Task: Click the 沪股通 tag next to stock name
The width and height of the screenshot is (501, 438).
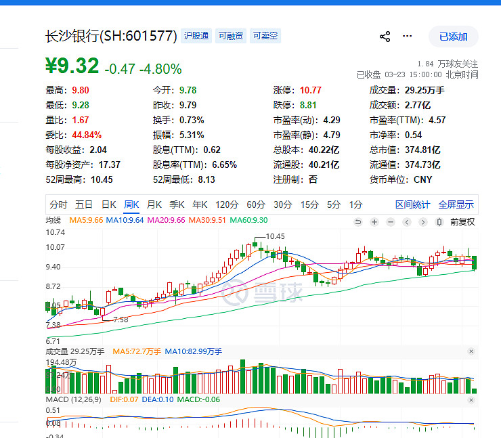Action: tap(196, 36)
